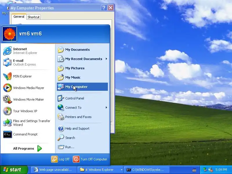Click the Log Off key icon
This screenshot has width=232, height=174.
click(x=55, y=159)
